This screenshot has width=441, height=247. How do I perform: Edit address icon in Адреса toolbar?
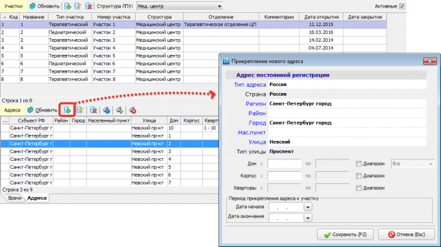80,110
